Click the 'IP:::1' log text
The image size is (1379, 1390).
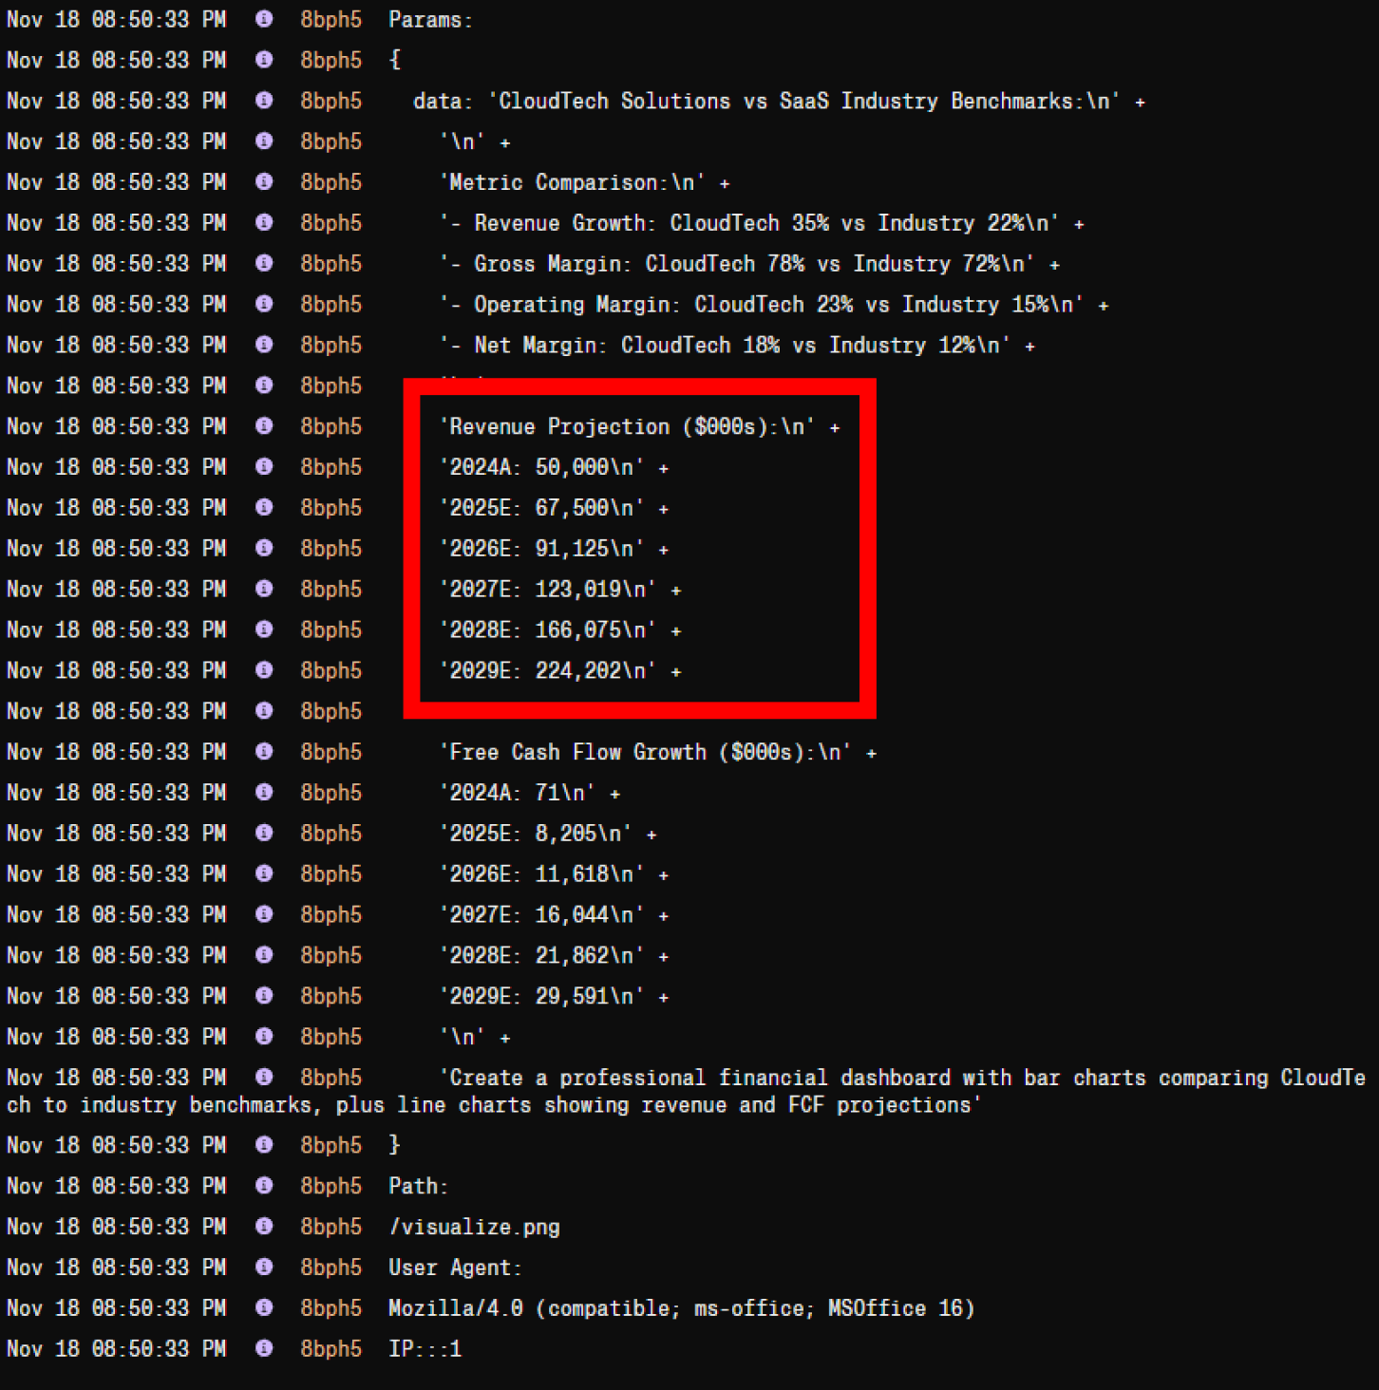point(425,1348)
